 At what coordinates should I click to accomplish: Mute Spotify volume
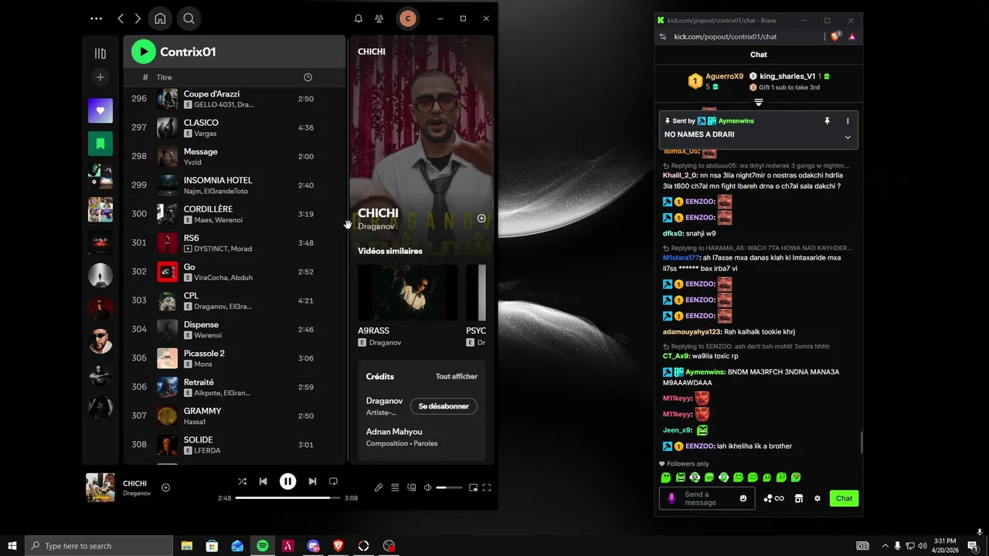click(427, 487)
